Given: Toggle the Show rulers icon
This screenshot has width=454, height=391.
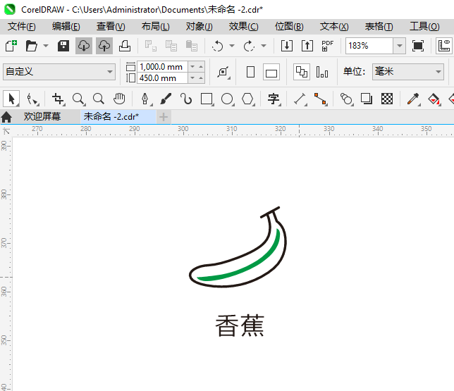Looking at the screenshot, I should click(x=444, y=46).
